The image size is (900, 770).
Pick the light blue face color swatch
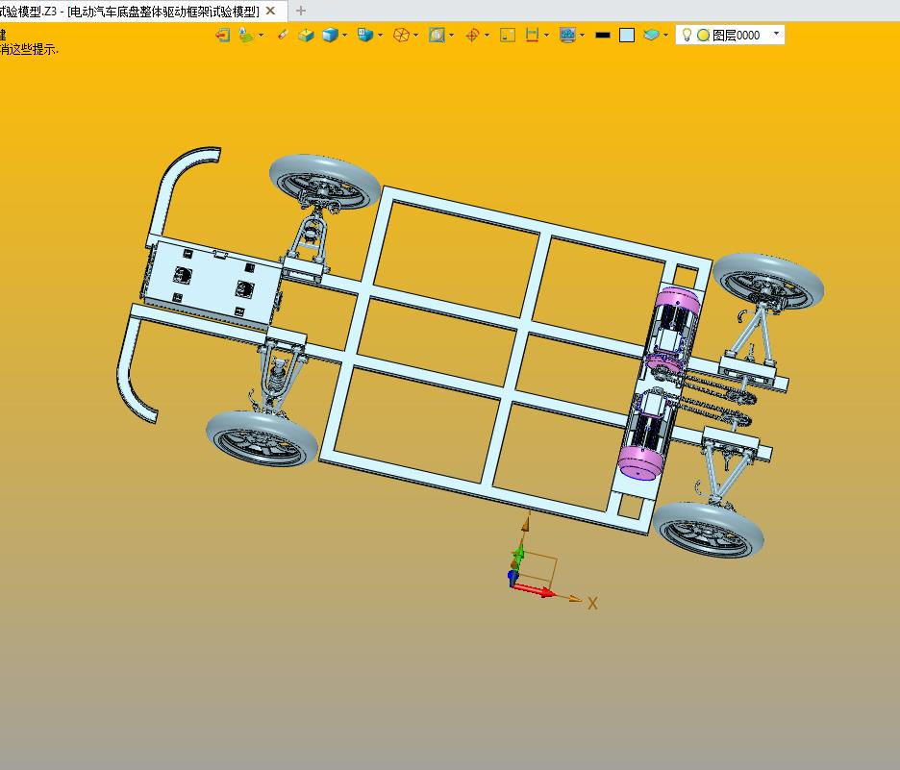(627, 35)
